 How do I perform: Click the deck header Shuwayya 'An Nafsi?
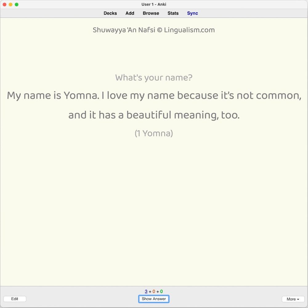pos(153,30)
